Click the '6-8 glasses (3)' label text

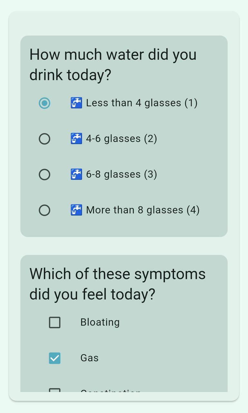pyautogui.click(x=121, y=175)
